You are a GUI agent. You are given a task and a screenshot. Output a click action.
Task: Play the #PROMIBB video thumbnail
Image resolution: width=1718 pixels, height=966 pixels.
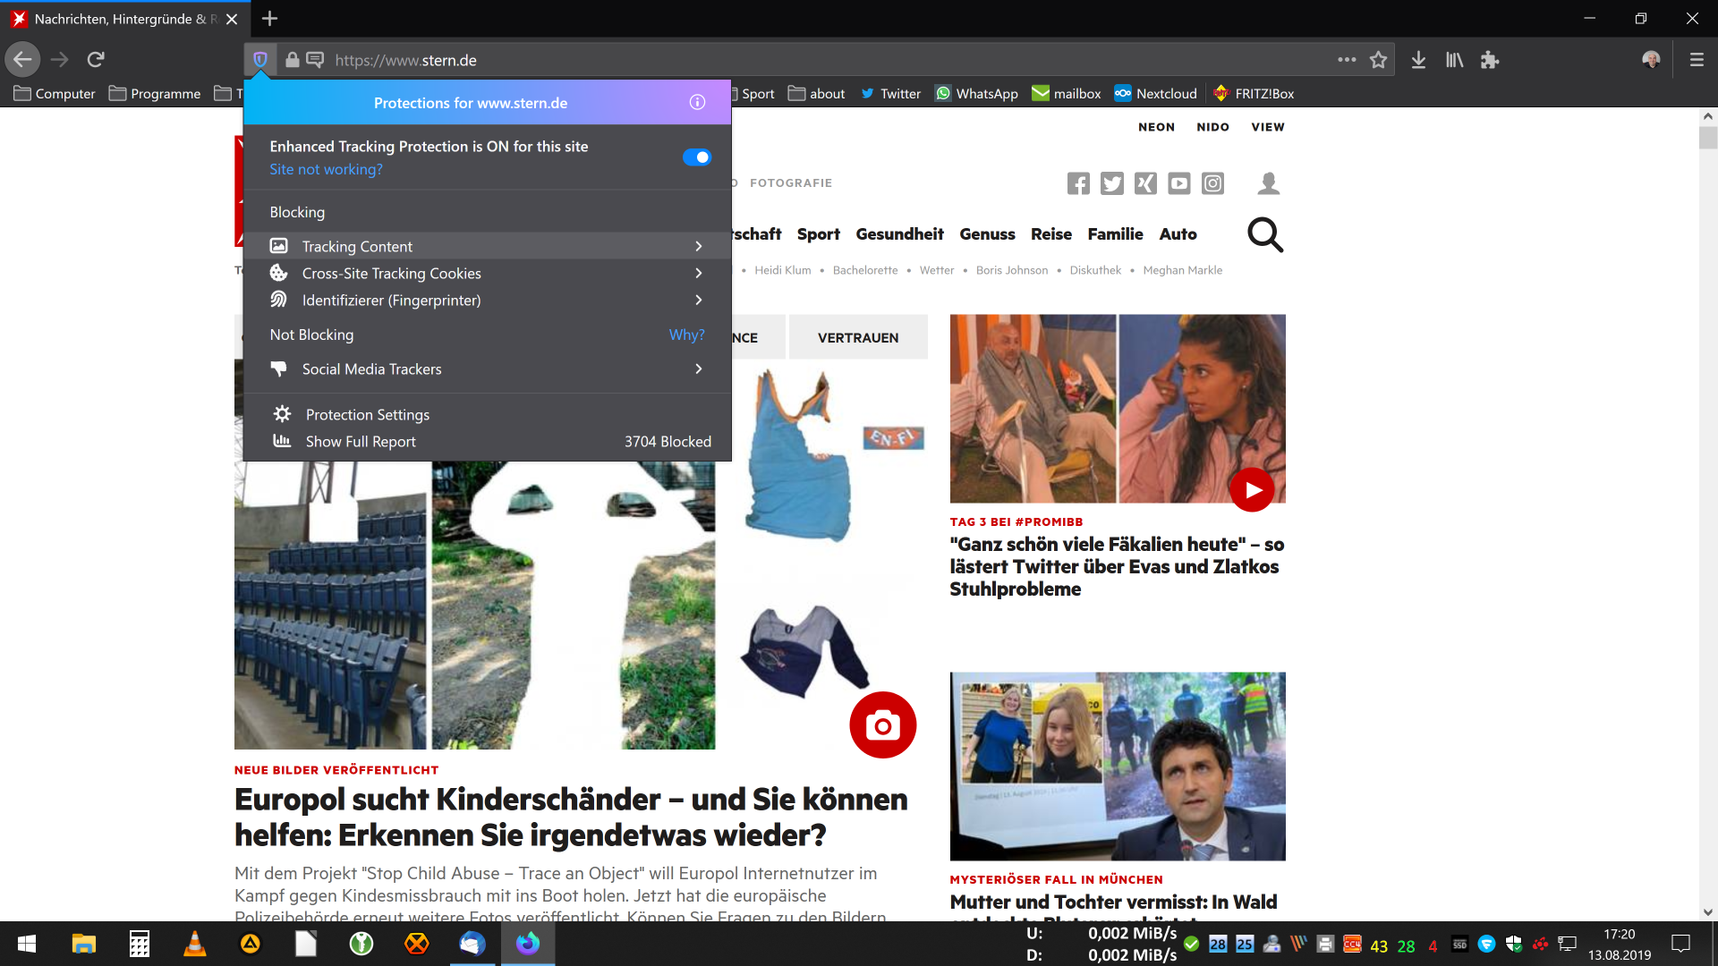(1252, 490)
